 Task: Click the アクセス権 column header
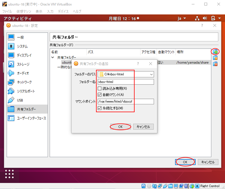click(x=148, y=52)
